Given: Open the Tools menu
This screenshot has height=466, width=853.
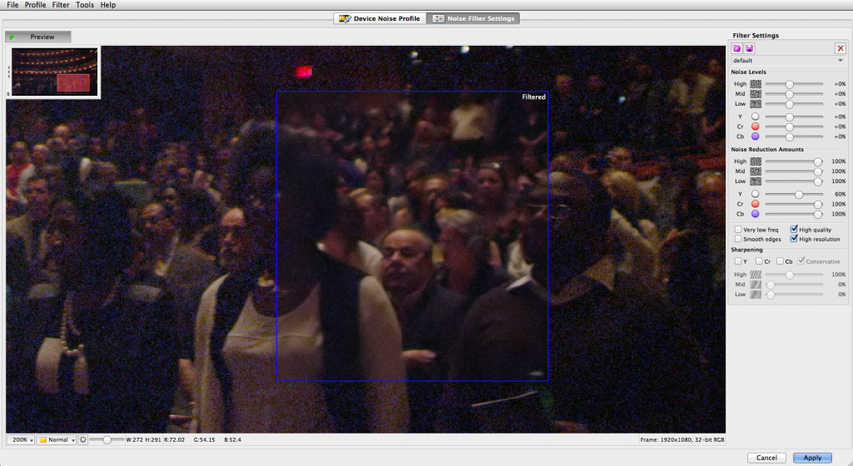Looking at the screenshot, I should [x=85, y=5].
